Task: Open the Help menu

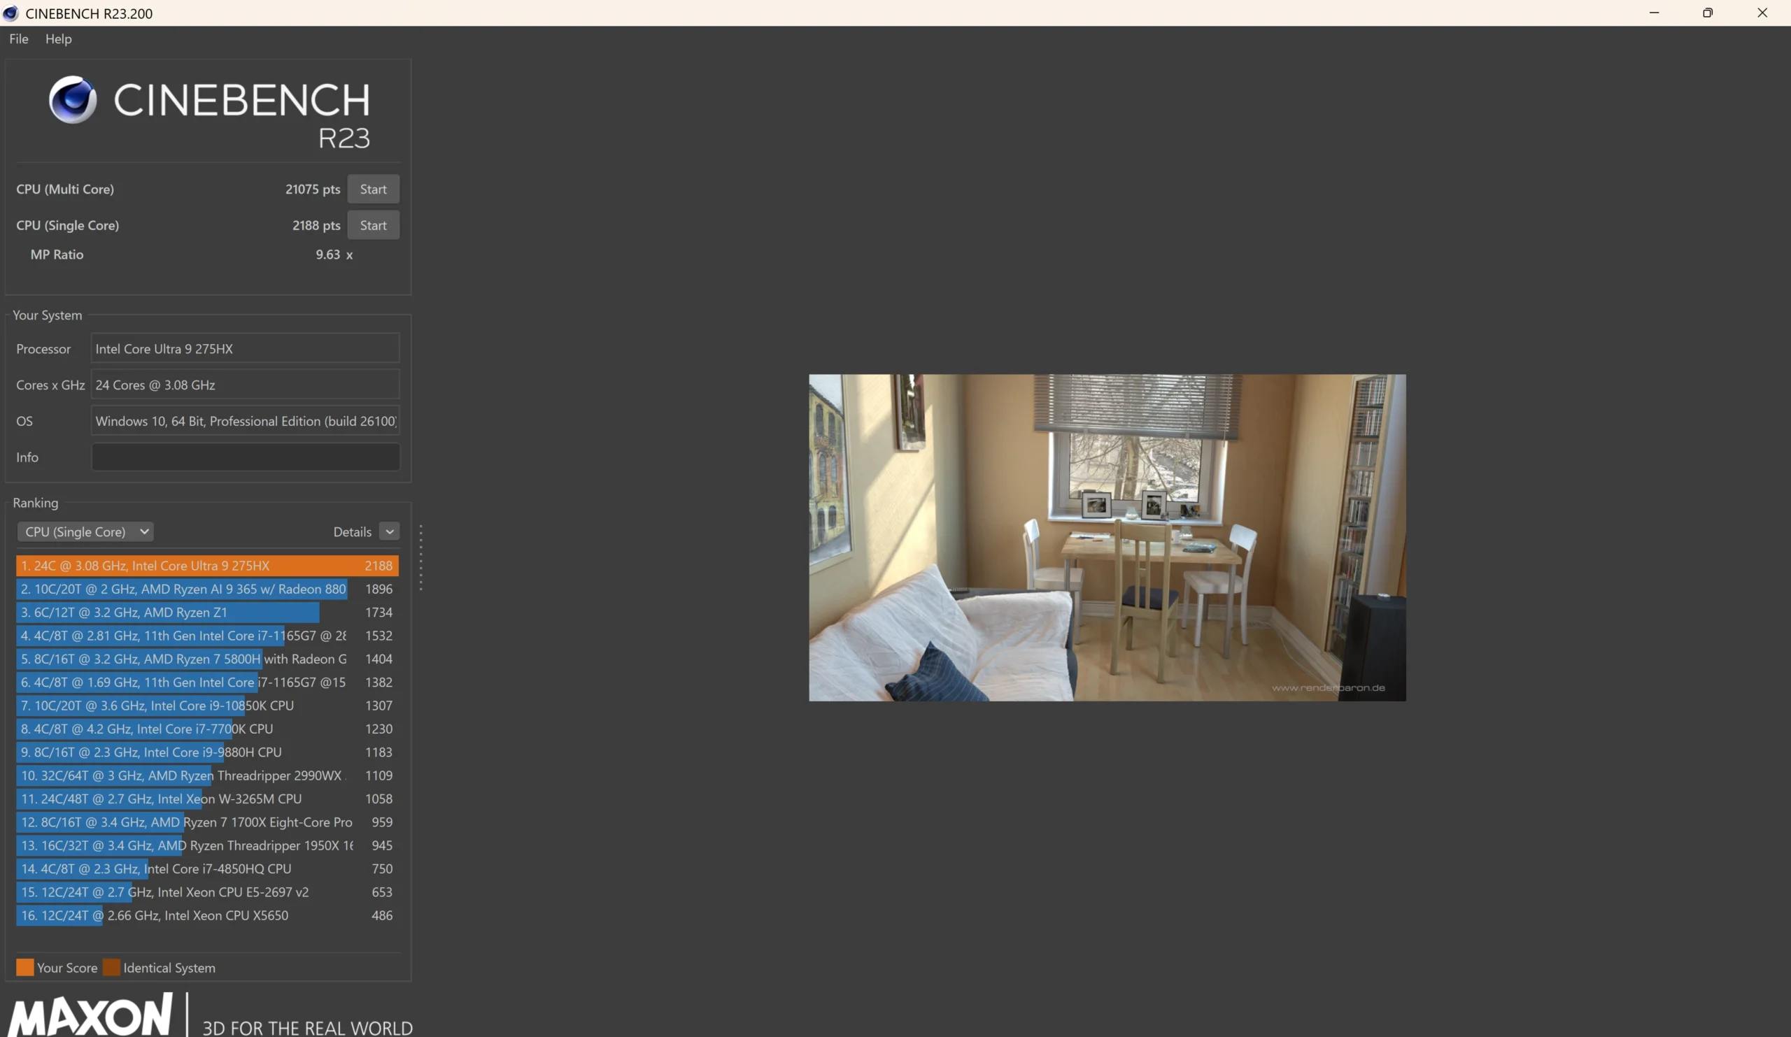Action: point(58,39)
